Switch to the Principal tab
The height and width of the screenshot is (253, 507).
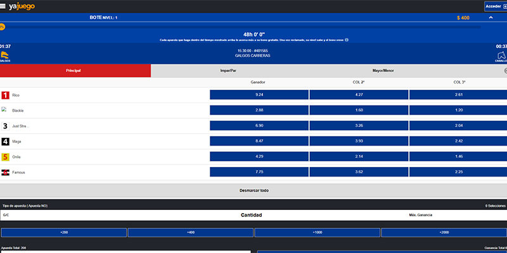tap(75, 70)
